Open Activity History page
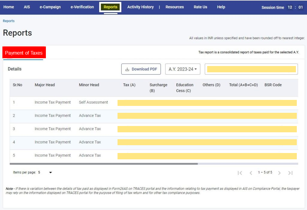The height and width of the screenshot is (210, 307). click(140, 7)
